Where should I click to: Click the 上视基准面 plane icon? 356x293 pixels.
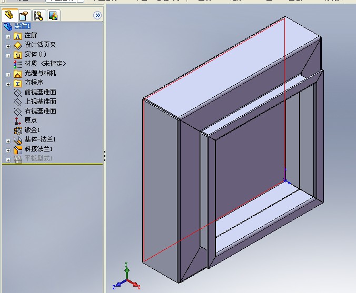18,102
